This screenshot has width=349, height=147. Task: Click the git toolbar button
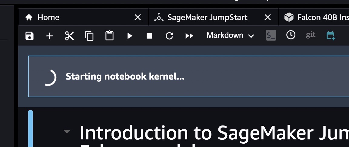pos(311,35)
